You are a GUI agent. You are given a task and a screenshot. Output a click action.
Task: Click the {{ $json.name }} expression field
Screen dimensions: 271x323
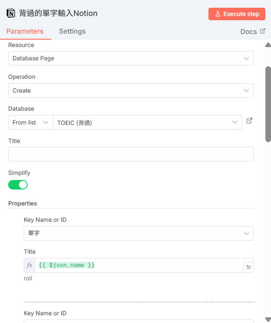tap(138, 265)
